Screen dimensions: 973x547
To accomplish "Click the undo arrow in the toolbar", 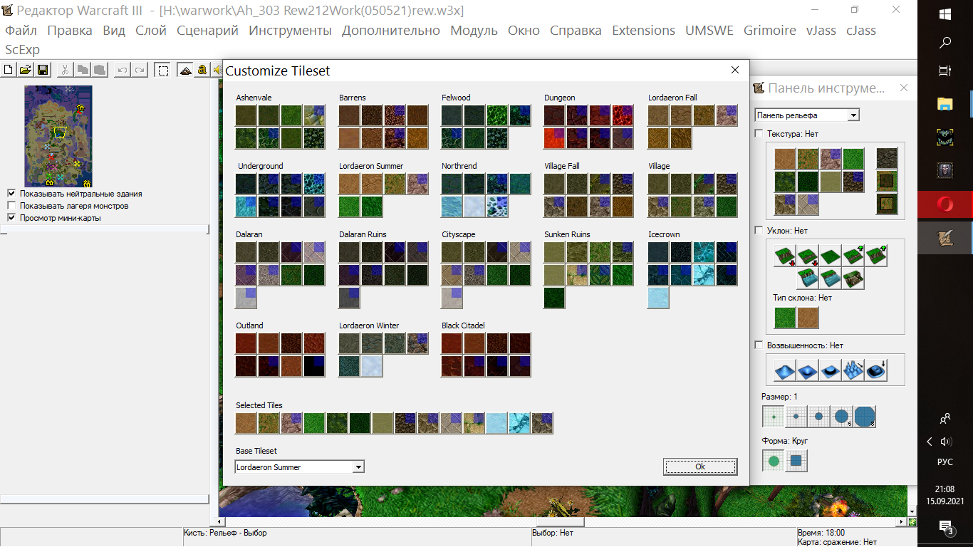I will pos(123,70).
